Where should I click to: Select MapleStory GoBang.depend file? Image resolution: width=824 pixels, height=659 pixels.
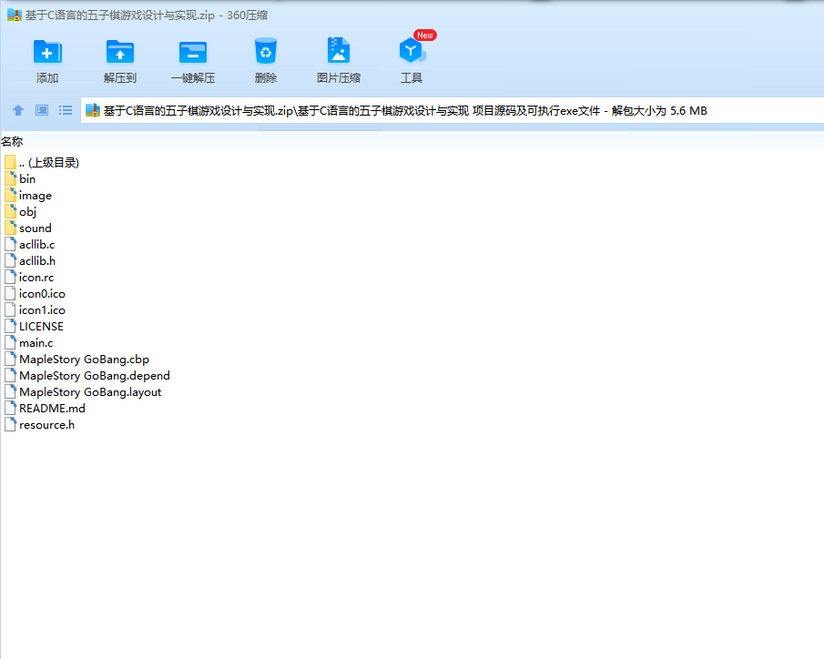pos(87,375)
